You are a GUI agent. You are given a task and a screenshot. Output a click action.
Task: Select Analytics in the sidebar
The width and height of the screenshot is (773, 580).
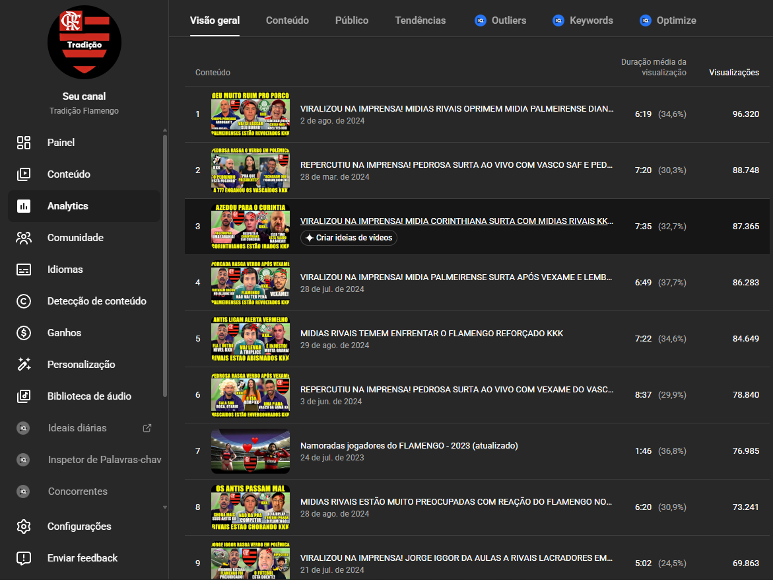[84, 206]
